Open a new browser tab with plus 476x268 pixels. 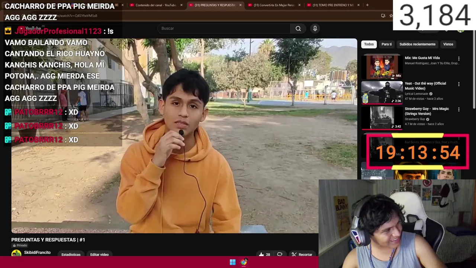[x=367, y=5]
